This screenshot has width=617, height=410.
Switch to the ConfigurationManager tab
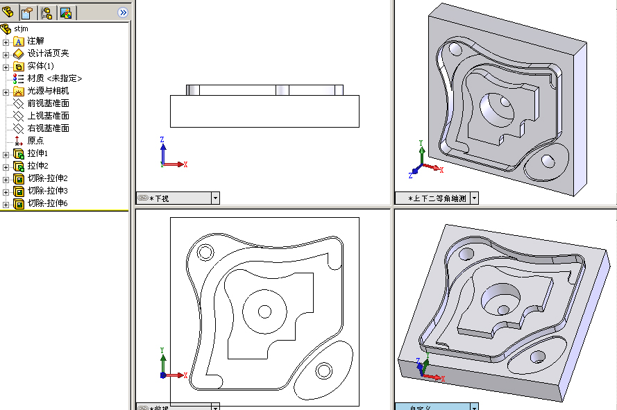47,13
